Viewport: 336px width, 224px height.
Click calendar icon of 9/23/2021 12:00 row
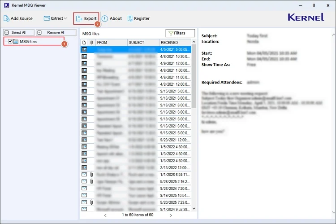coord(84,140)
